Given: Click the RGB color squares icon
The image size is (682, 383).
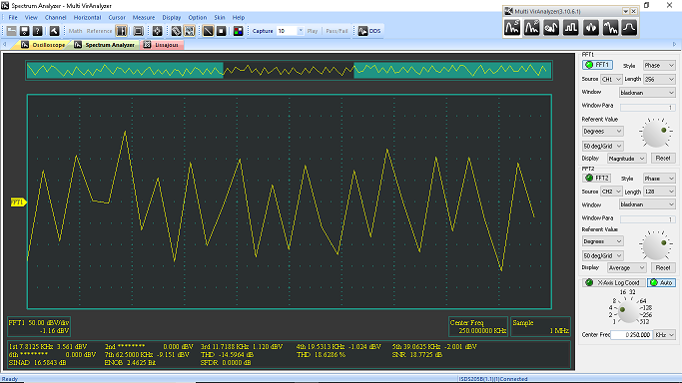Looking at the screenshot, I should point(238,31).
